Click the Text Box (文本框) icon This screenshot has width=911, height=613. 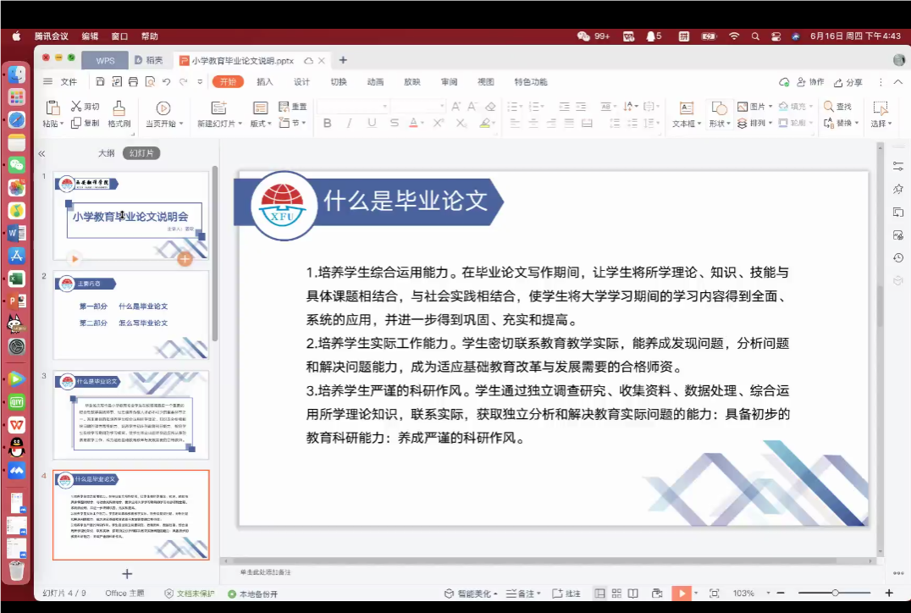[686, 108]
